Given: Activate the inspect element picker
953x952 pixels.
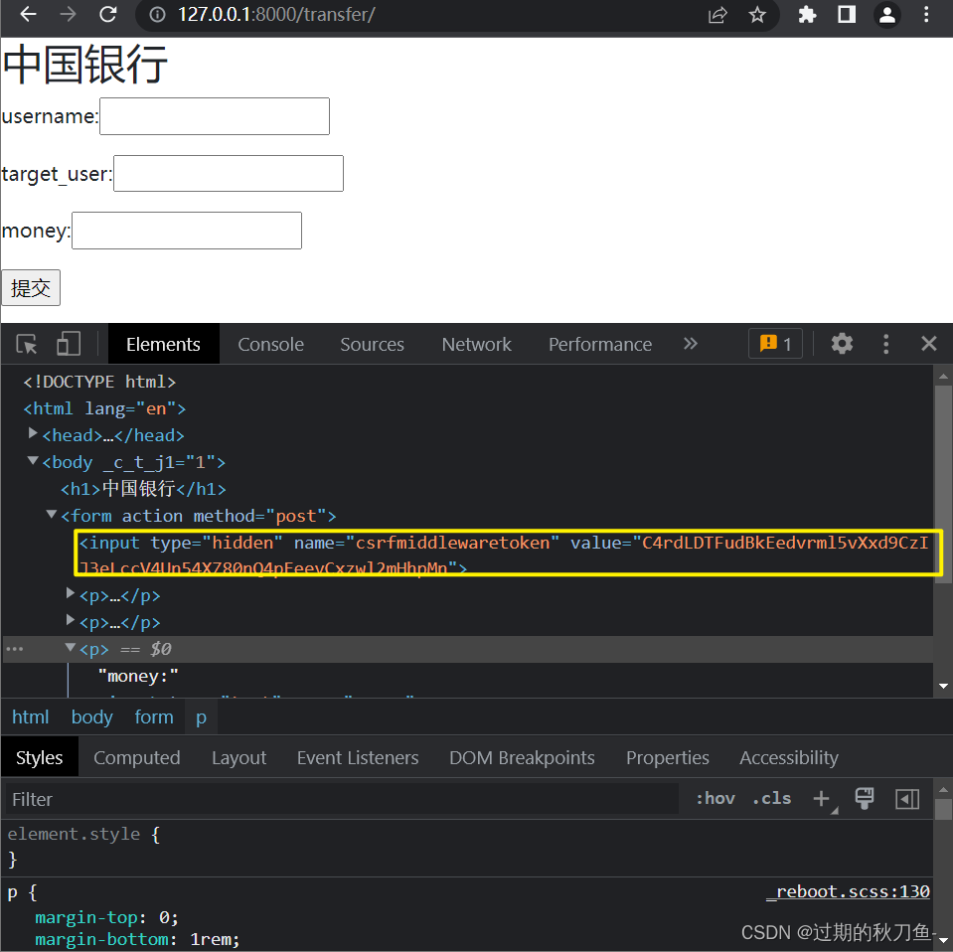Looking at the screenshot, I should coord(27,344).
